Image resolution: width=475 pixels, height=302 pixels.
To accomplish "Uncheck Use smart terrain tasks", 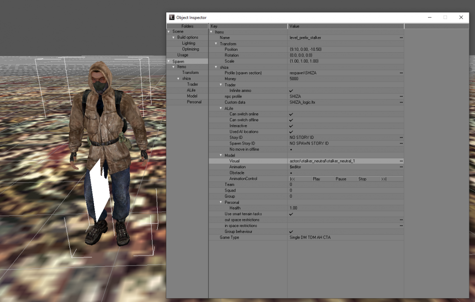I will point(291,214).
